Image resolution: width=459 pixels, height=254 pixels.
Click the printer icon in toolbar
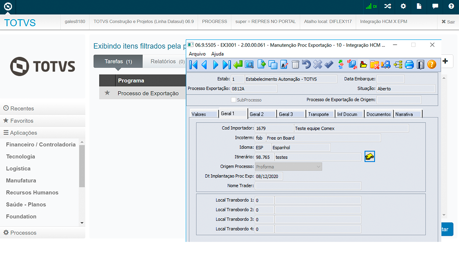coord(409,65)
